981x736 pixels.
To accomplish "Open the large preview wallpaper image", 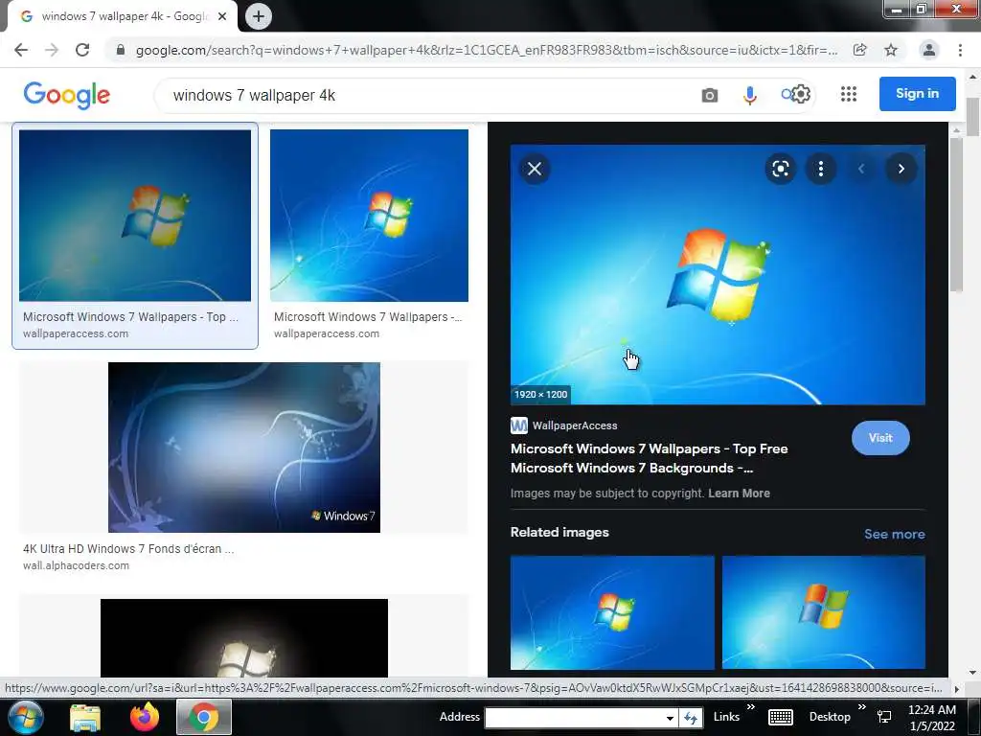I will coord(718,275).
